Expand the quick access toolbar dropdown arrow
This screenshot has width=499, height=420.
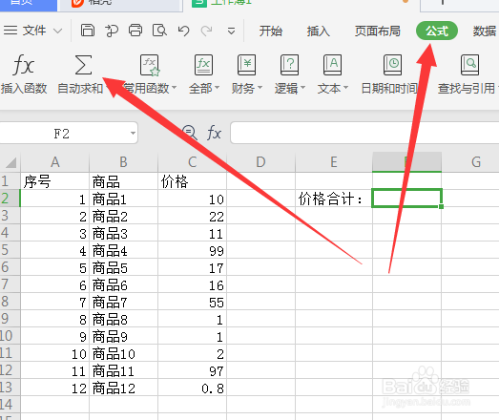(x=231, y=31)
